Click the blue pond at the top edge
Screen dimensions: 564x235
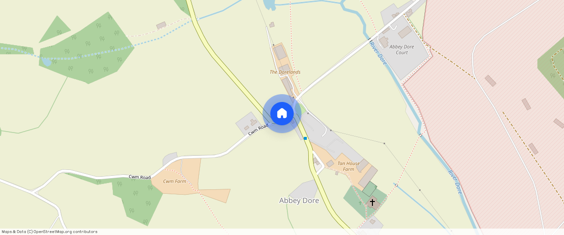point(269,4)
